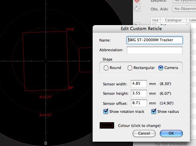Click into the Abbreviation field
The height and width of the screenshot is (146, 196).
click(x=155, y=50)
